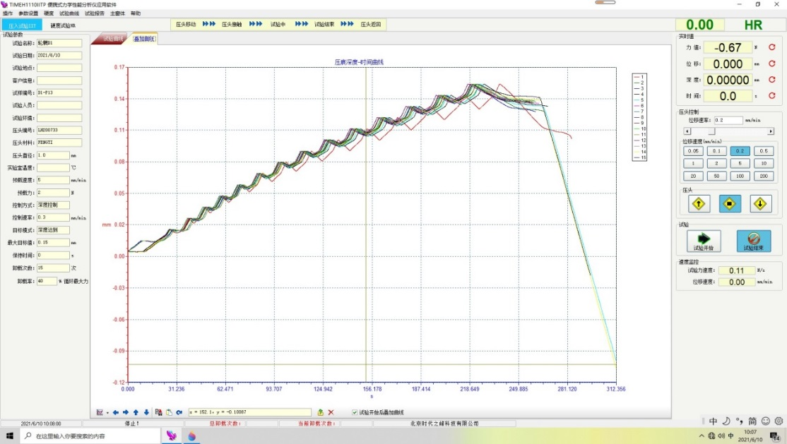The width and height of the screenshot is (787, 444).
Task: Open the 参数设置 menu
Action: click(29, 13)
